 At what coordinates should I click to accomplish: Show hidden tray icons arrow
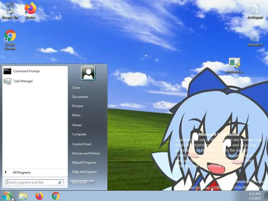(x=243, y=196)
